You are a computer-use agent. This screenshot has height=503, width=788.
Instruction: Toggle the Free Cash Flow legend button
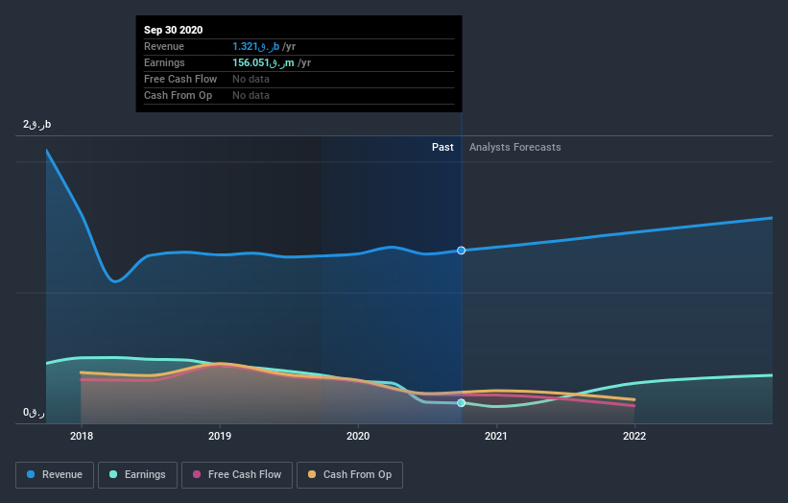237,475
